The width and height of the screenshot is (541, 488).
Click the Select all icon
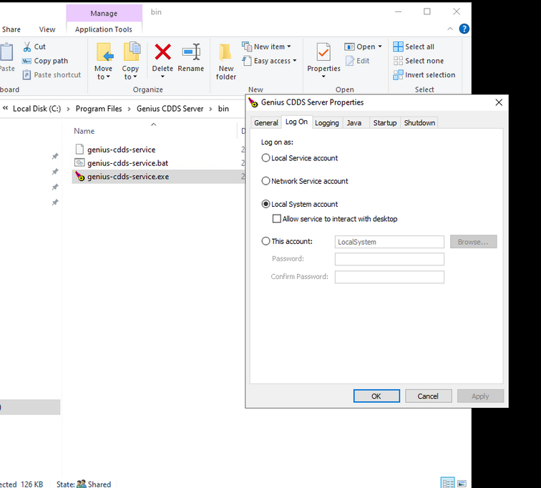[398, 47]
